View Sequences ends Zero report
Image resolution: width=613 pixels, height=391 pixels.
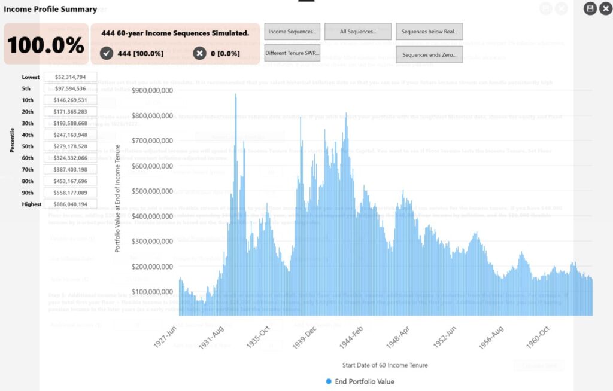[430, 54]
